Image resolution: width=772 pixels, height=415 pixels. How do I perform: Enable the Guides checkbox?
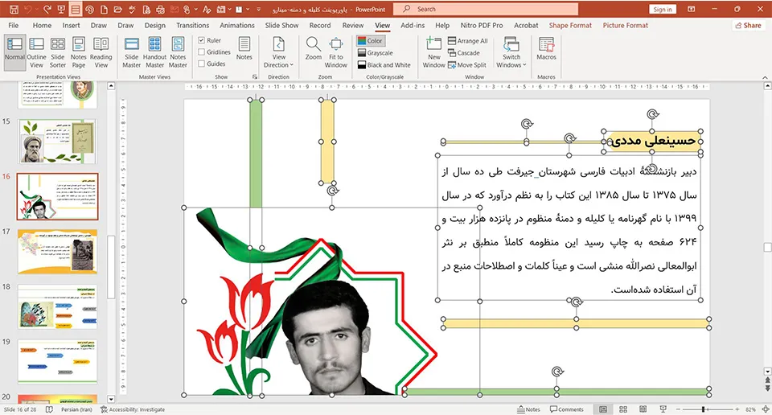coord(201,64)
